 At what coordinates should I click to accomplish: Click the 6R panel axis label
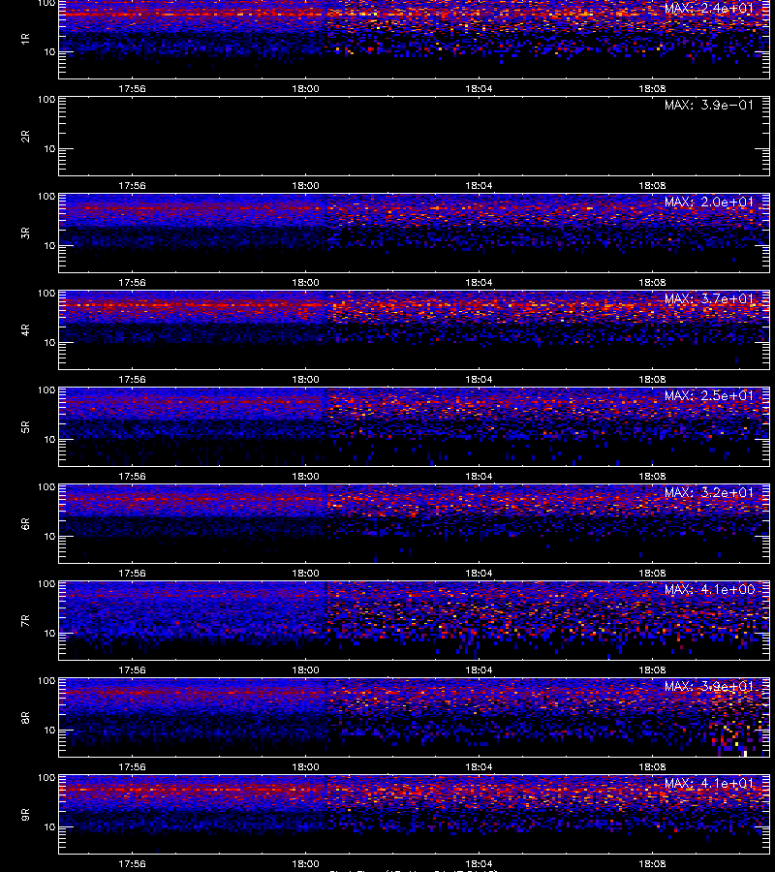pyautogui.click(x=25, y=524)
